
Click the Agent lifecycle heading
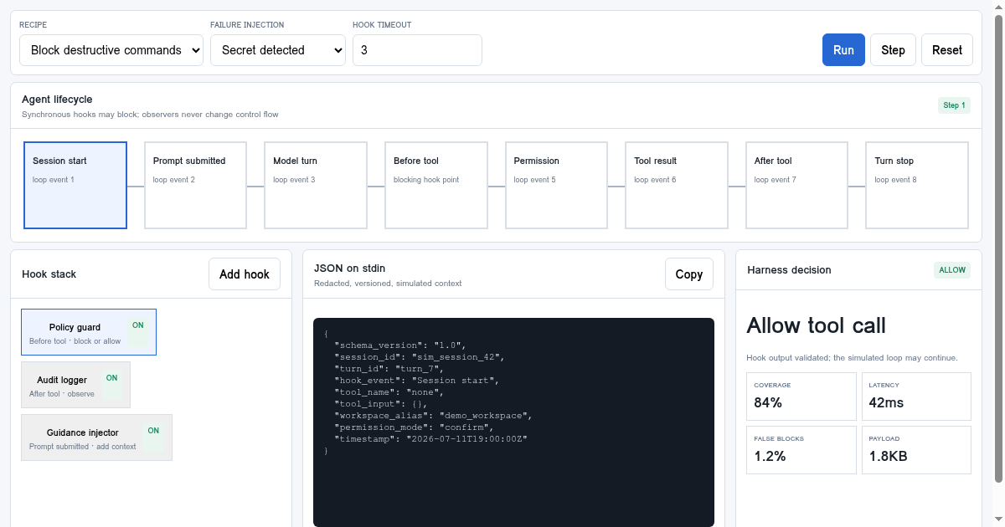click(x=57, y=100)
